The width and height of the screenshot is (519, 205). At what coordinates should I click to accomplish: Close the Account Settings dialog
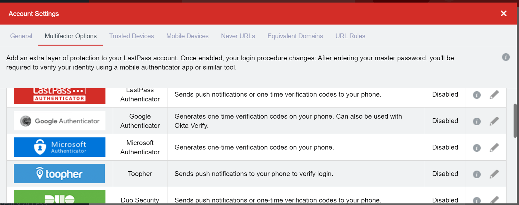(504, 13)
